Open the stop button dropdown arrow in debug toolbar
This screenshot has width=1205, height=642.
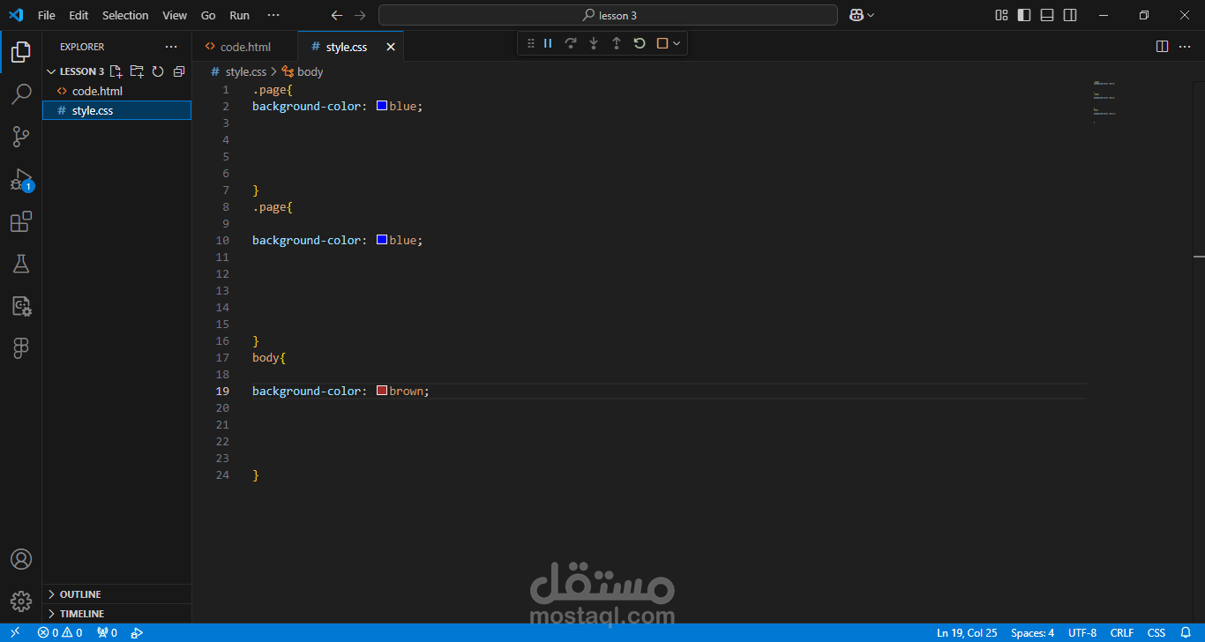point(677,43)
